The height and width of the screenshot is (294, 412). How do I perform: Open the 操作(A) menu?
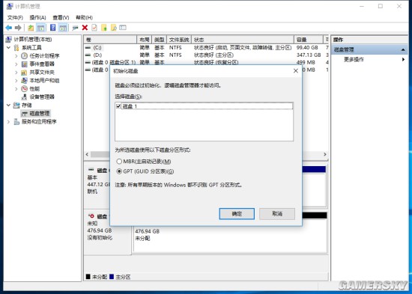(x=37, y=18)
